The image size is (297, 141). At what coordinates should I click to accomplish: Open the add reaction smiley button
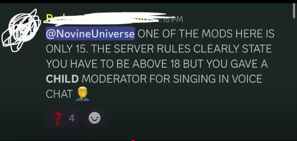pyautogui.click(x=94, y=118)
